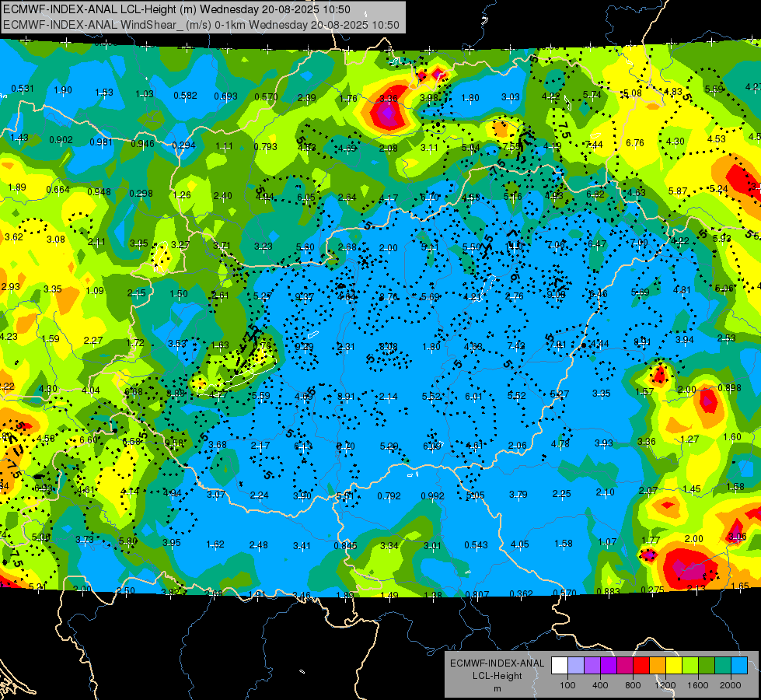Click the wind shear value '0.693'
Viewport: 761px width, 700px height.
click(x=225, y=96)
